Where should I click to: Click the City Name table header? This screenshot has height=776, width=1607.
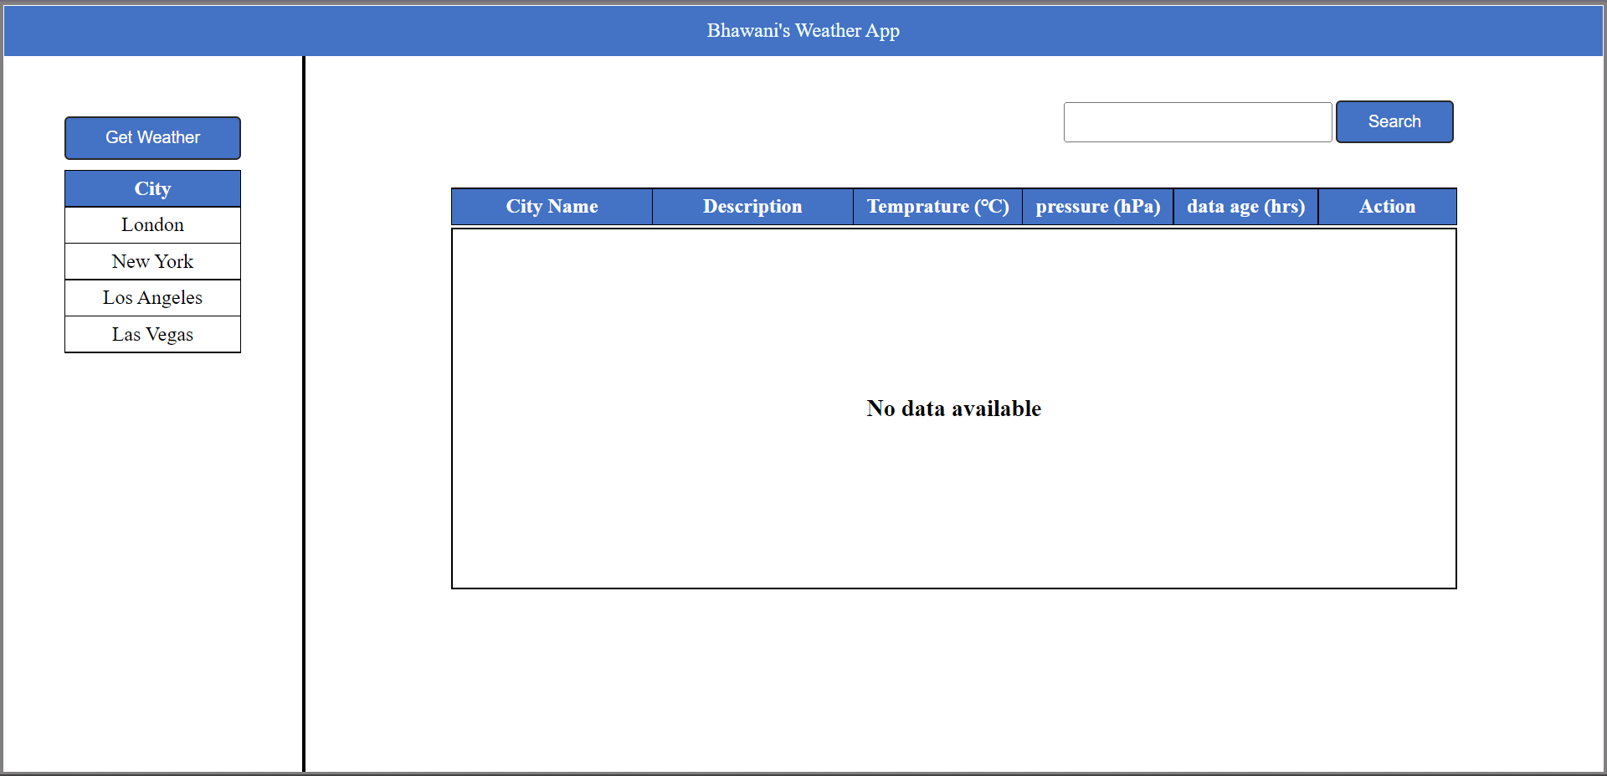pos(552,206)
